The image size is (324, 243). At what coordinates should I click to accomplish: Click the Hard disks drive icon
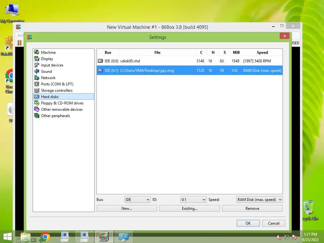tap(37, 97)
